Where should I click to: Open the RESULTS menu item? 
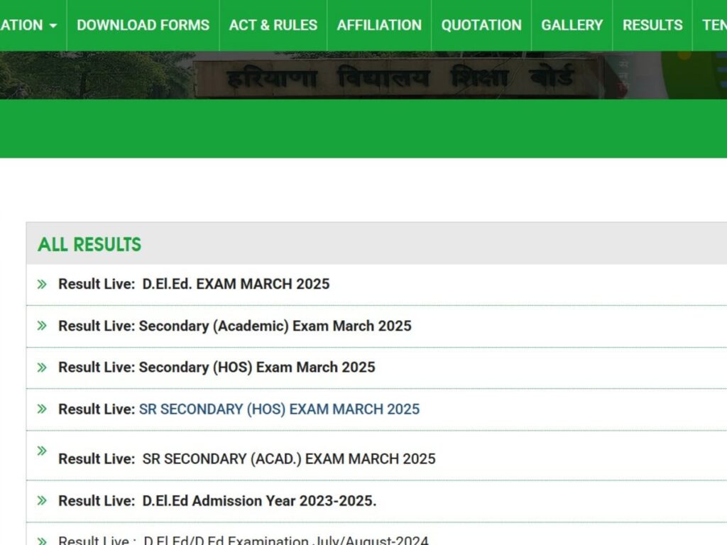click(652, 25)
